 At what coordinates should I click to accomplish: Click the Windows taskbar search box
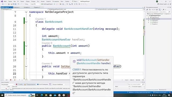(x=20, y=95)
